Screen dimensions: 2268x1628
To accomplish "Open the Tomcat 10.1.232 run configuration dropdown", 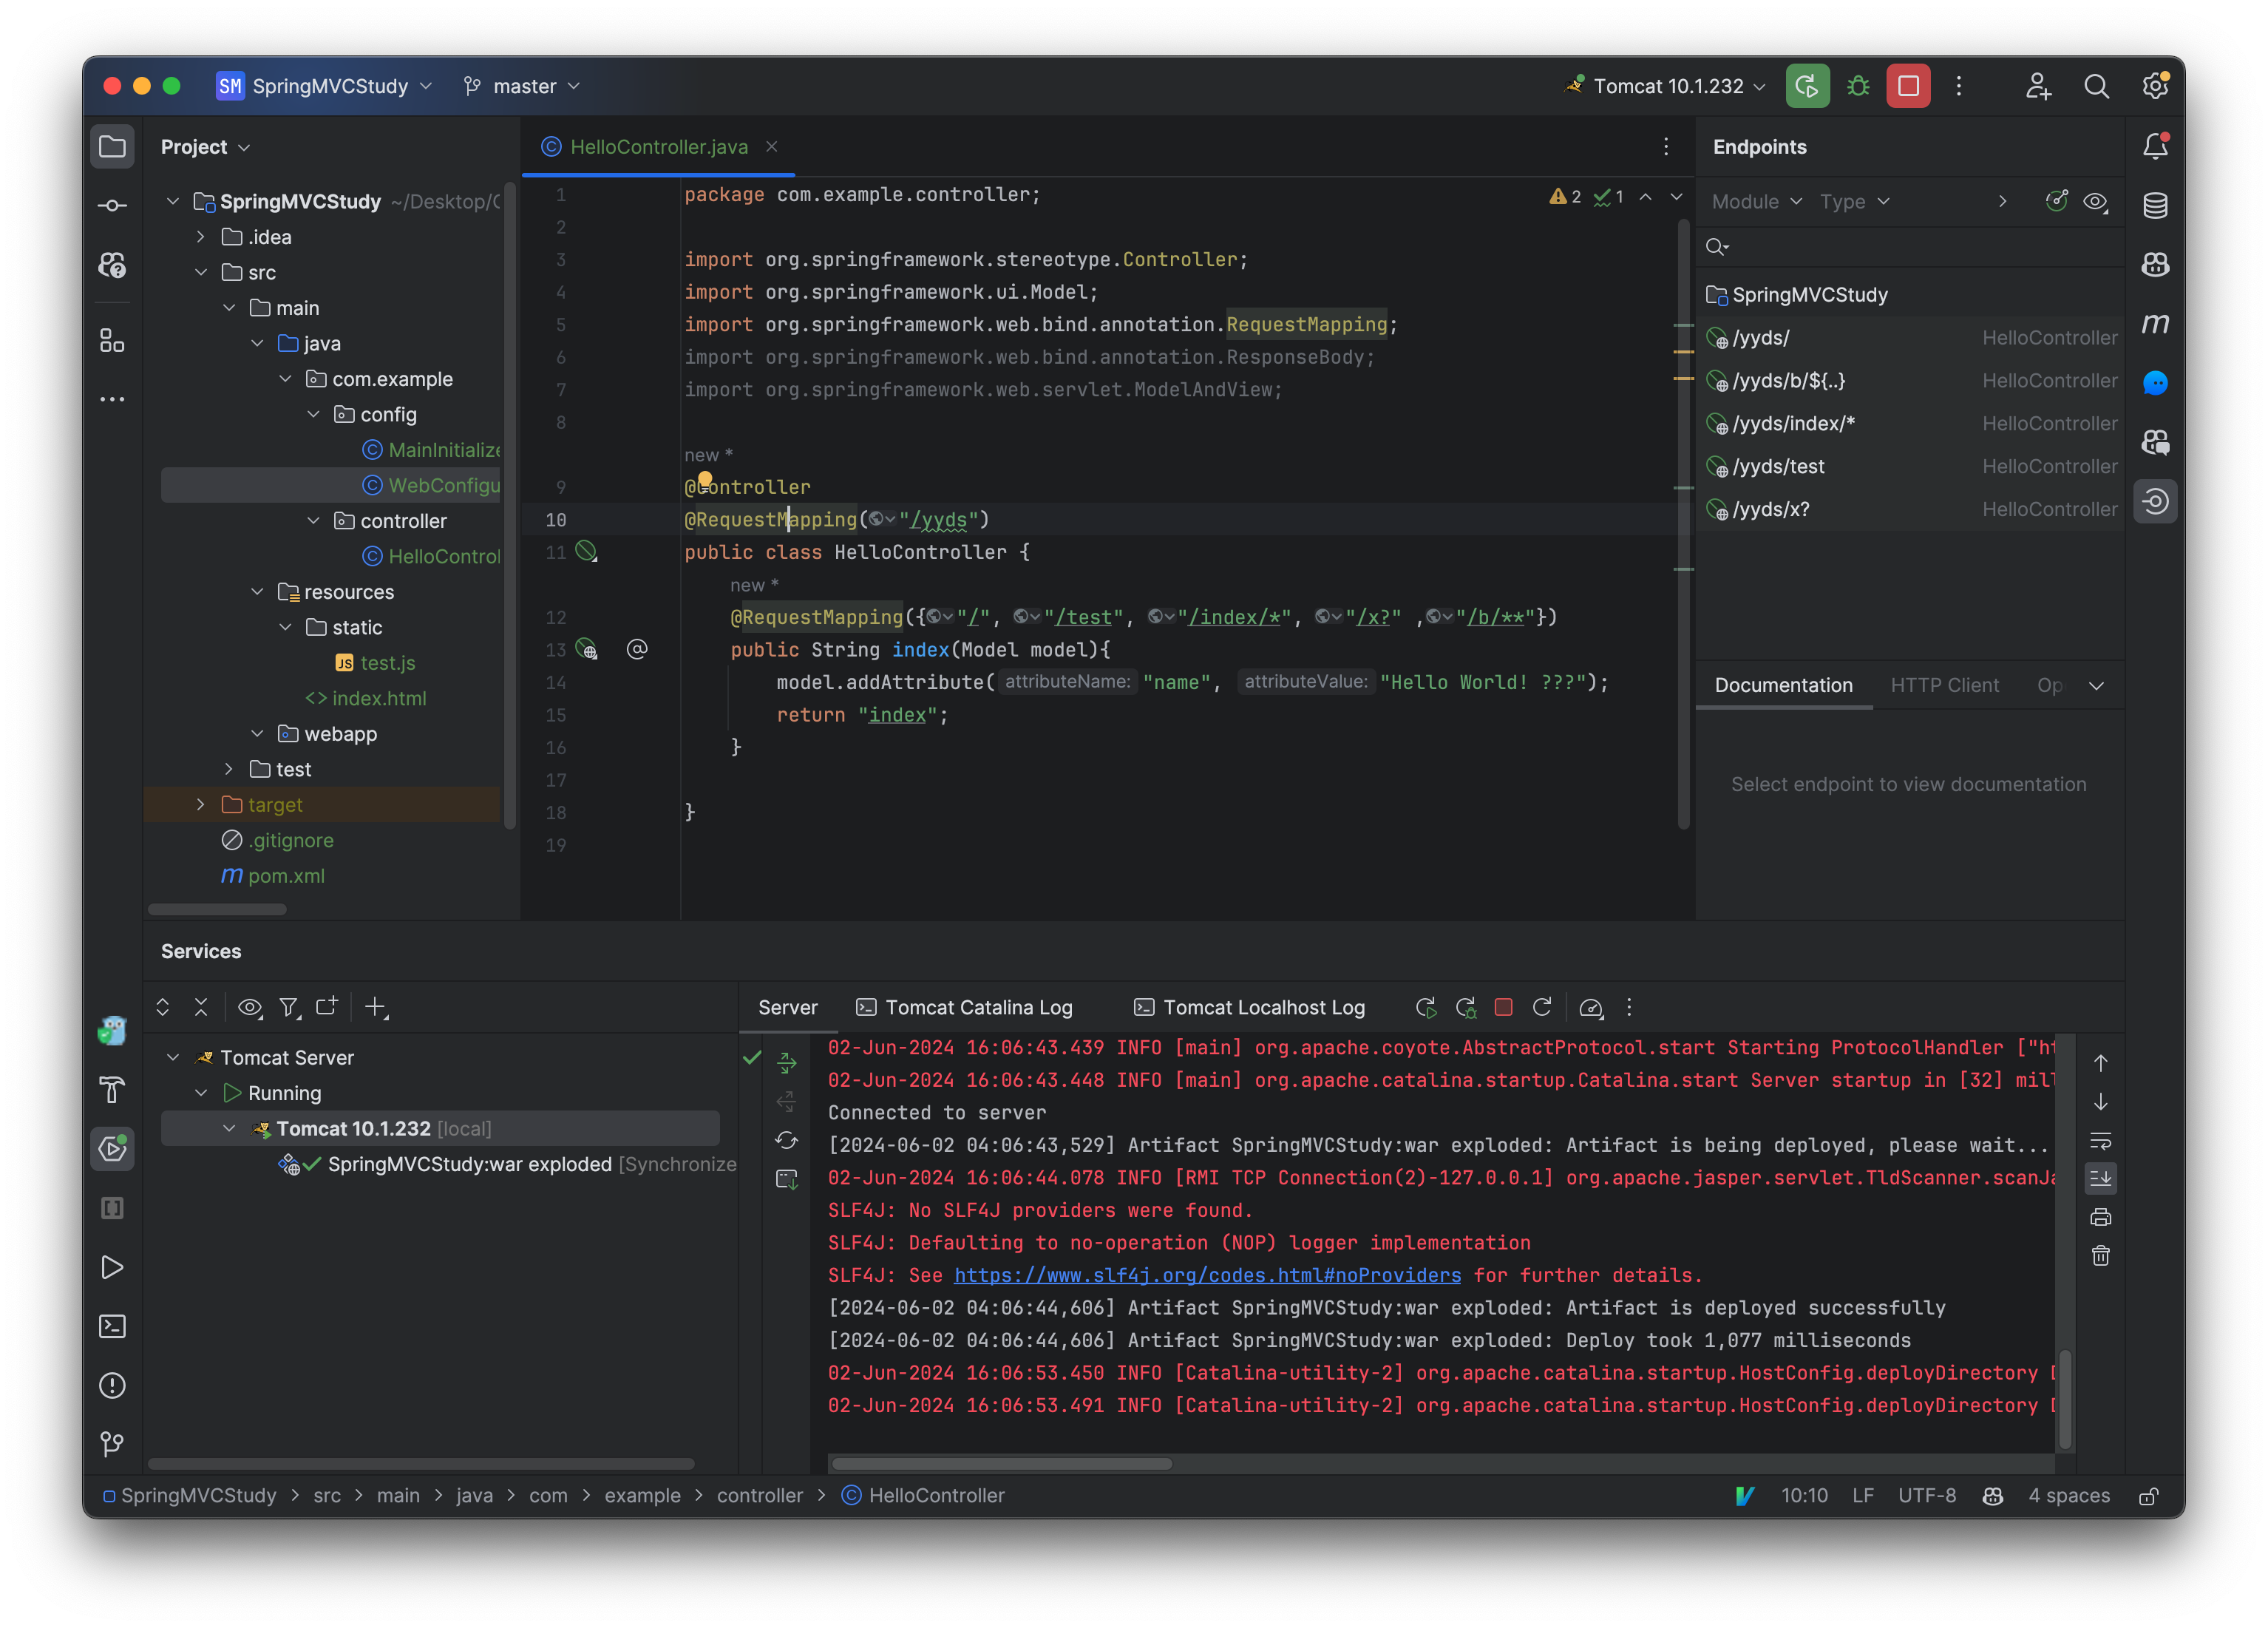I will (1665, 86).
